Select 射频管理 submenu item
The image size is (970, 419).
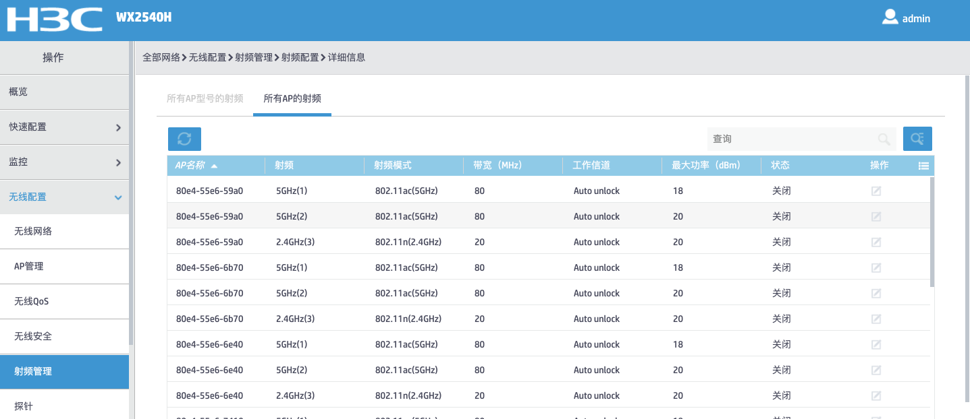click(64, 372)
